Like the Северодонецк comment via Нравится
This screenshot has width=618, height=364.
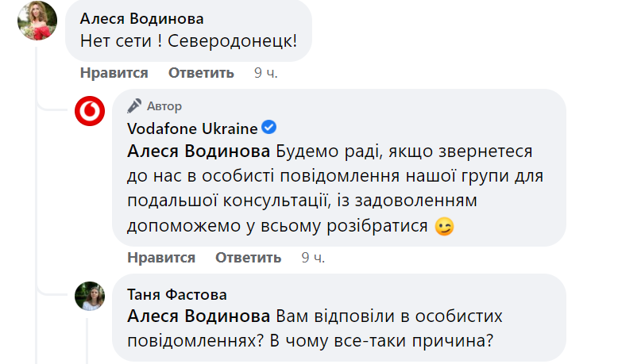point(114,73)
